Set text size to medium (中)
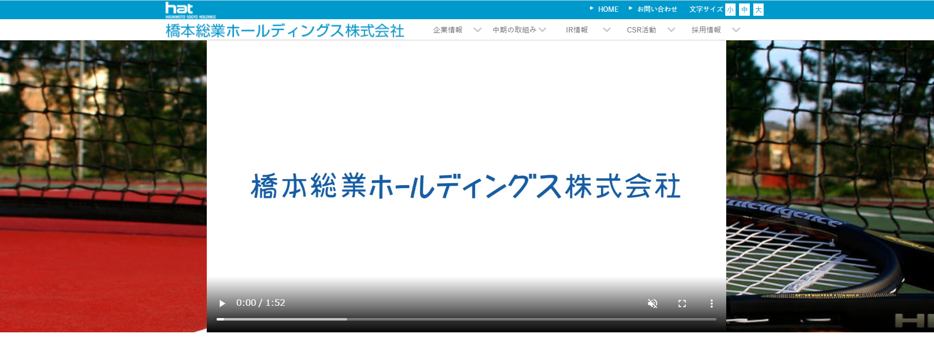This screenshot has width=934, height=354. pyautogui.click(x=744, y=10)
